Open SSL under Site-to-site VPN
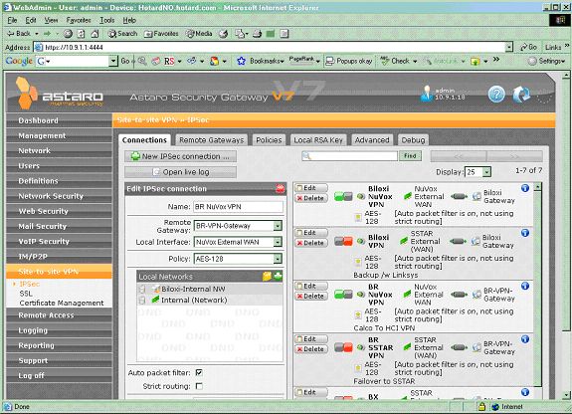 coord(26,294)
